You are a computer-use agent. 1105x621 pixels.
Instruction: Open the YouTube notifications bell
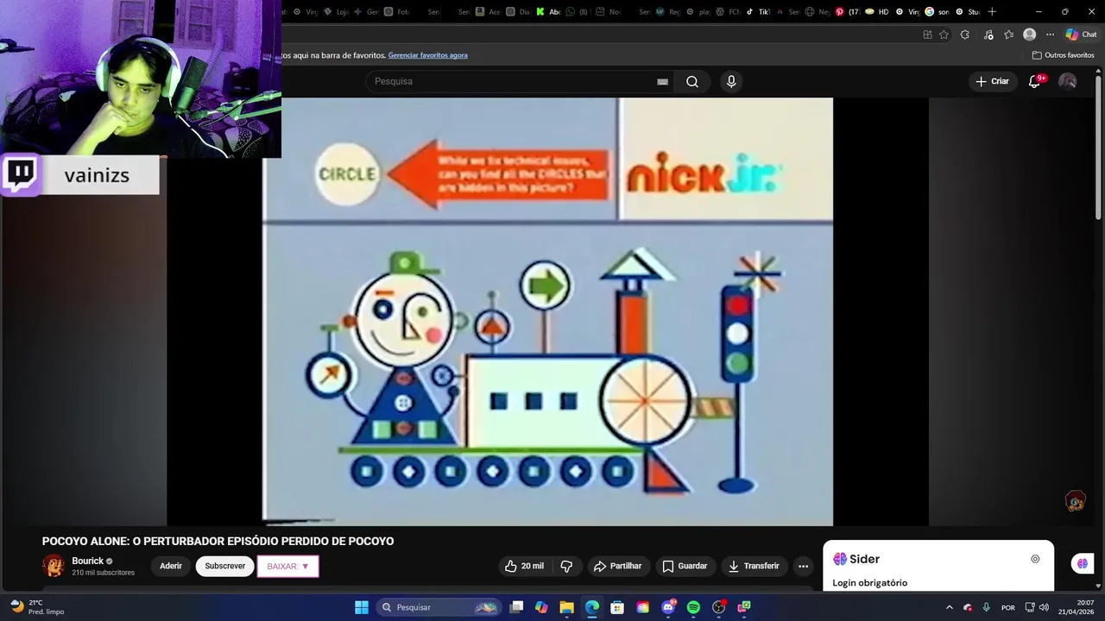click(x=1035, y=81)
